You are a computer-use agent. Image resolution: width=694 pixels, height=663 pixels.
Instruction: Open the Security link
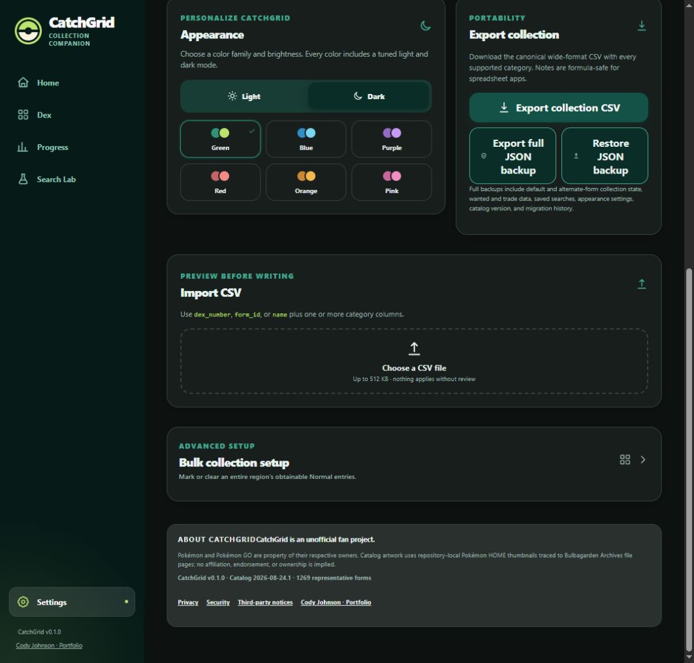click(218, 602)
